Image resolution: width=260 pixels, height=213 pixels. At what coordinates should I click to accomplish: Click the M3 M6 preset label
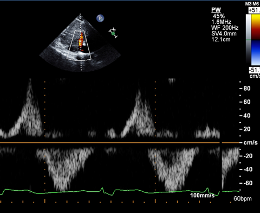click(x=252, y=4)
